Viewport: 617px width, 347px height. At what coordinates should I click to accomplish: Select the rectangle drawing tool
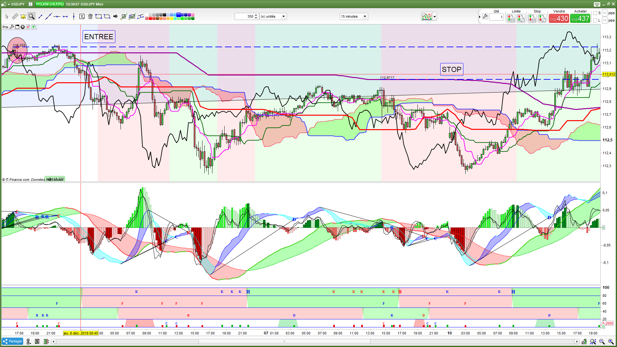(99, 16)
